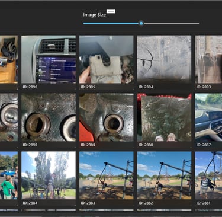Select the tree selfie thumbnail ID 2888
222x217 pixels.
click(164, 117)
